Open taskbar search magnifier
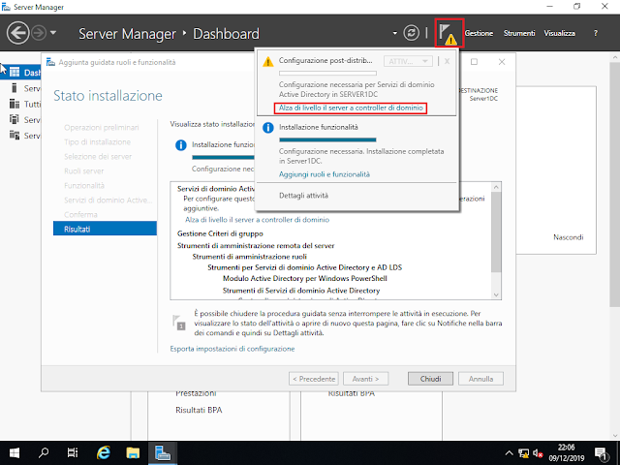Image resolution: width=620 pixels, height=465 pixels. (44, 452)
